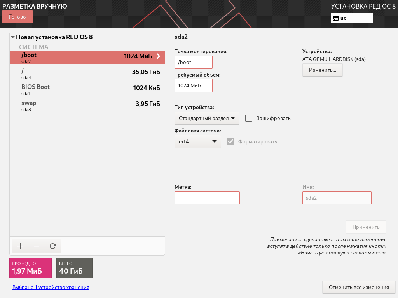
Task: Open the ext4 file system dropdown
Action: [x=198, y=142]
